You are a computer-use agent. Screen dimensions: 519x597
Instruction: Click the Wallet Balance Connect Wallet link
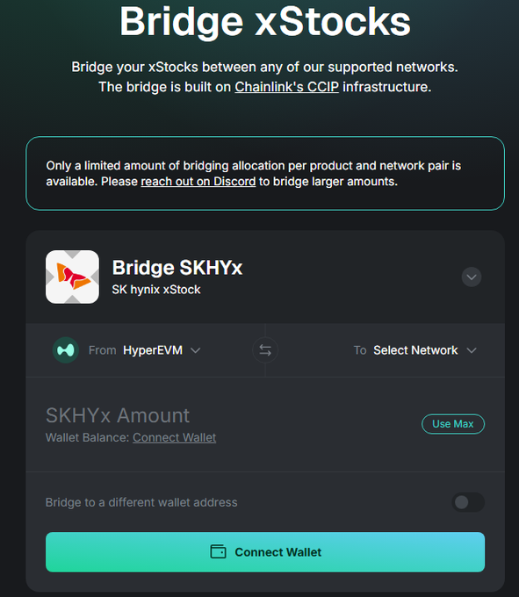coord(175,437)
